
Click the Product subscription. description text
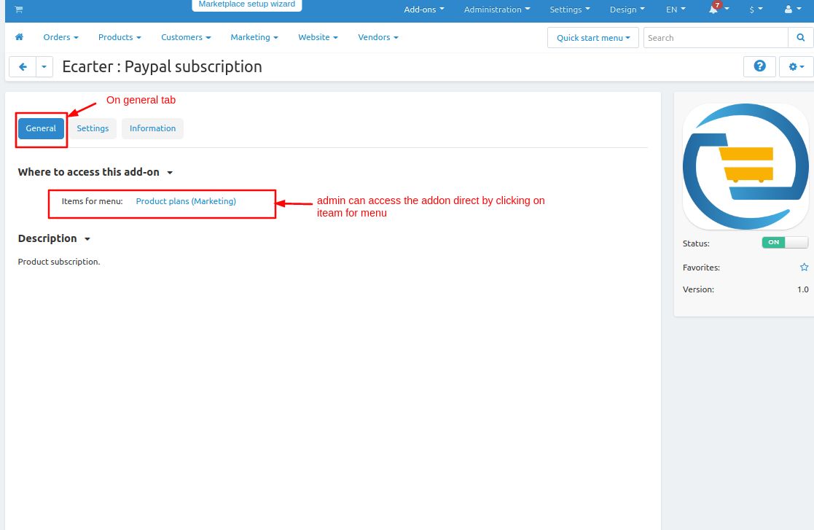coord(58,262)
